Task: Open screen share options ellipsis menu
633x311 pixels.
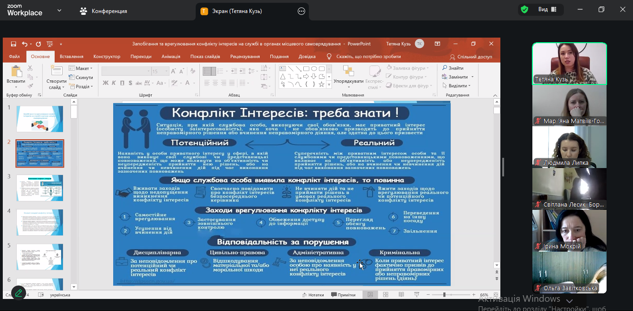Action: 301,11
